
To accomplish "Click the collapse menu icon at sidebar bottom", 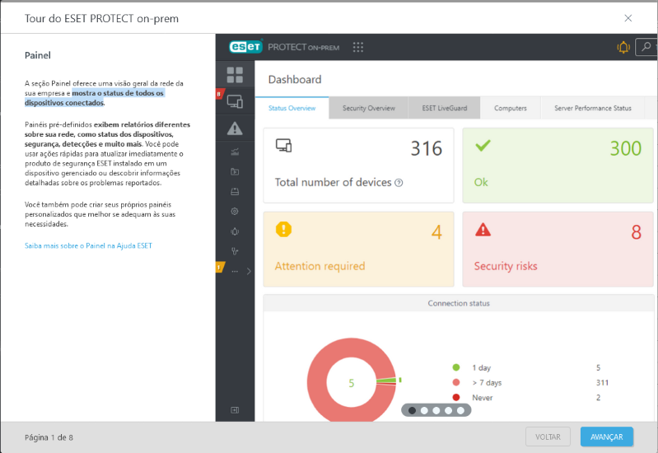I will (x=235, y=409).
